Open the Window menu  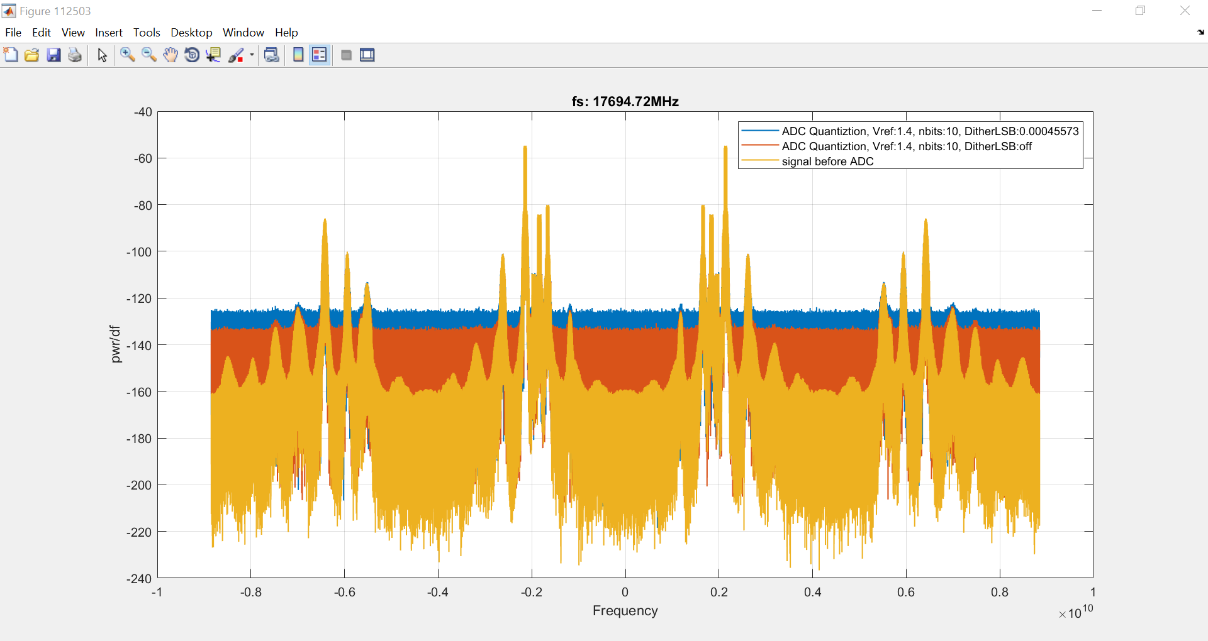click(243, 33)
